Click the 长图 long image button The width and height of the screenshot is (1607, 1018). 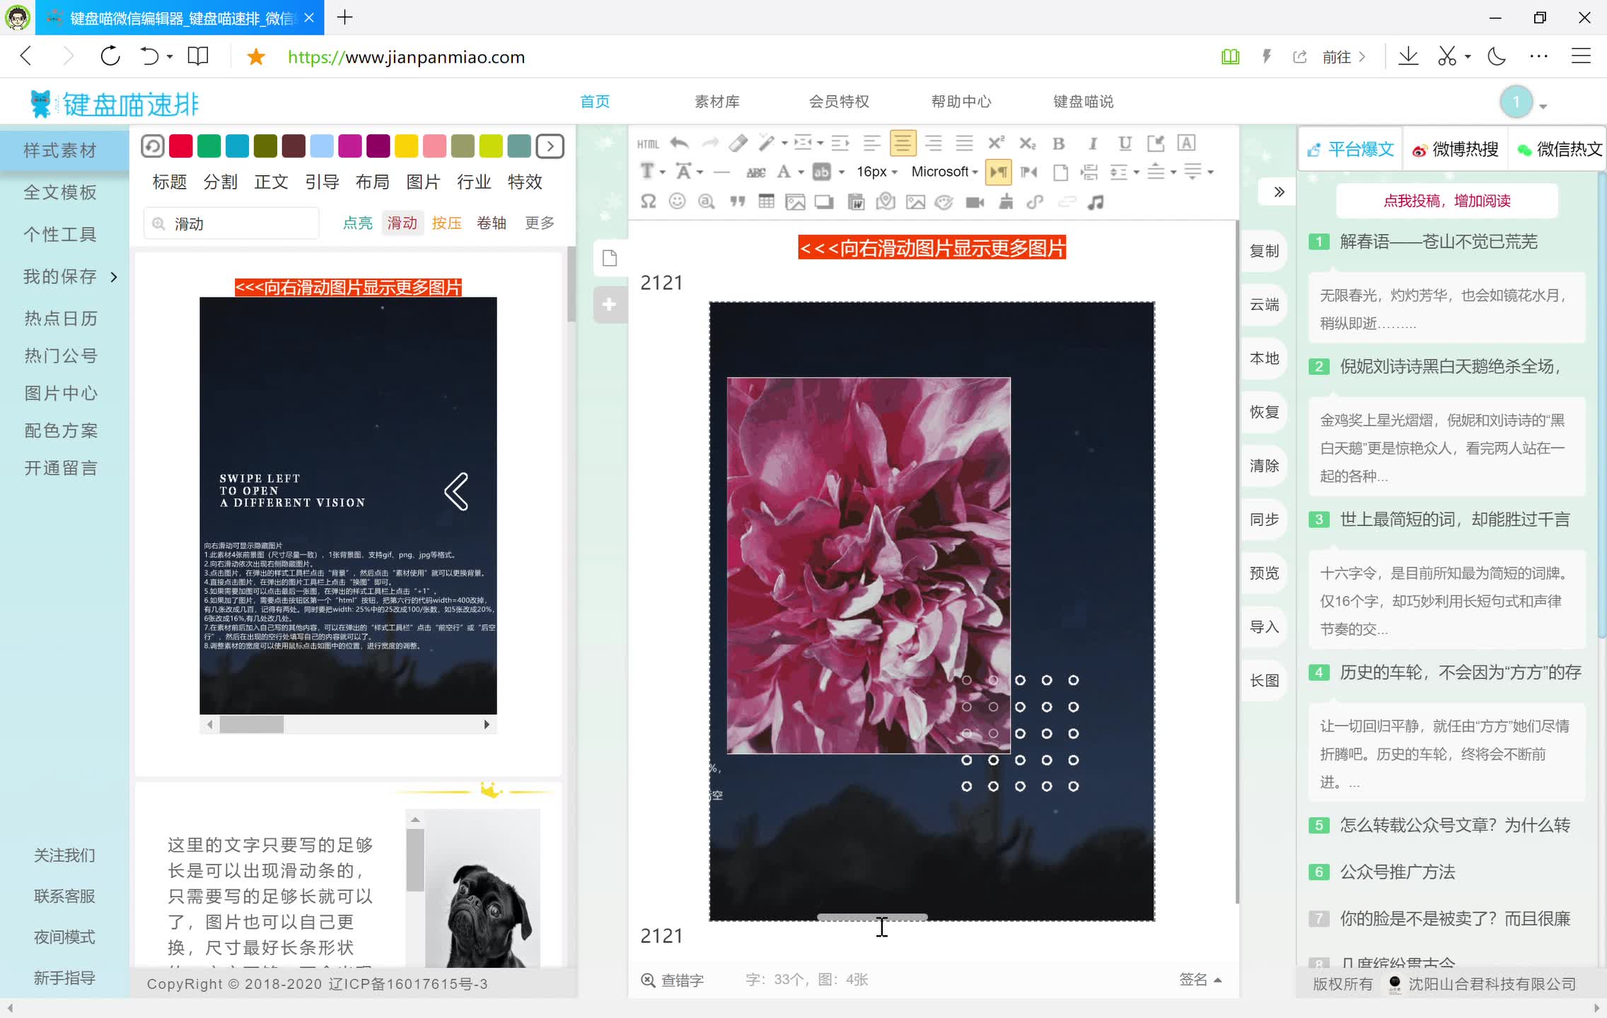(x=1264, y=680)
